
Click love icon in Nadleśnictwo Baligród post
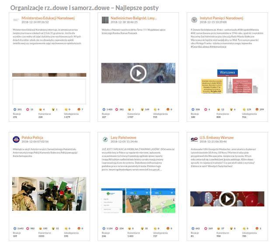click(117, 109)
